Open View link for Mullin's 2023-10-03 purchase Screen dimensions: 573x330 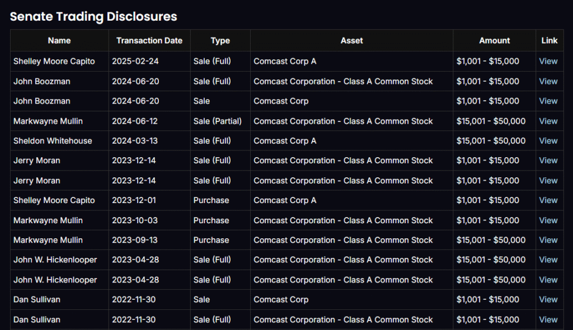tap(548, 220)
